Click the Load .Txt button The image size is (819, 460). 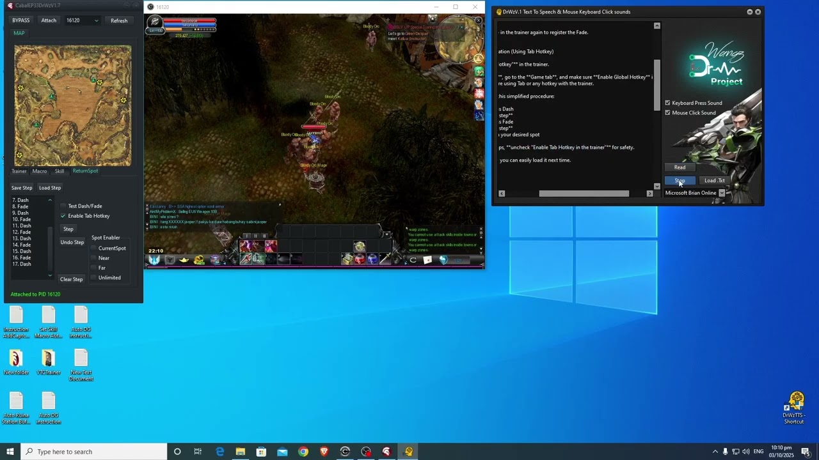pos(715,181)
